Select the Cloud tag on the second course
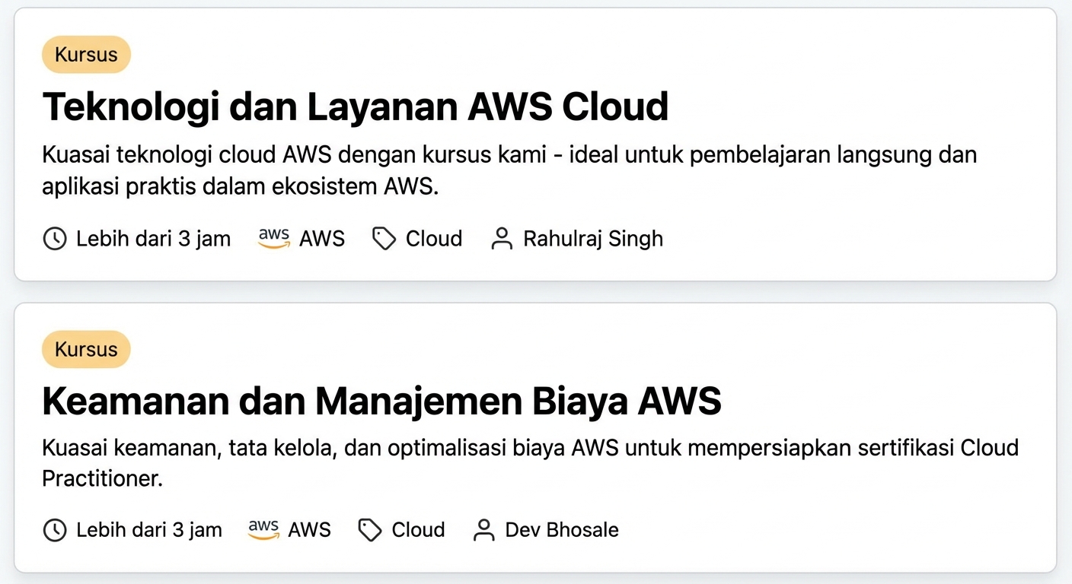 pyautogui.click(x=418, y=530)
